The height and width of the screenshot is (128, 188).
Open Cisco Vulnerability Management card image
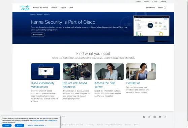tap(45, 71)
